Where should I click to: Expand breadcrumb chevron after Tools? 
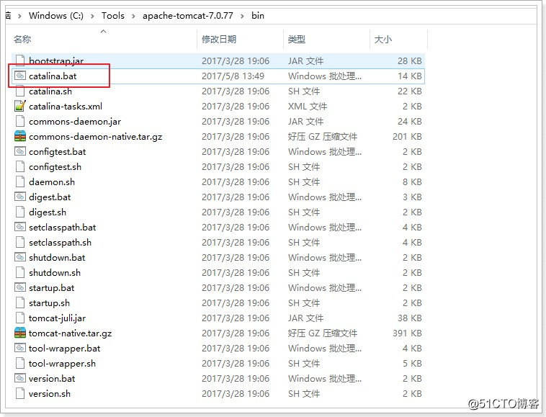[x=133, y=16]
